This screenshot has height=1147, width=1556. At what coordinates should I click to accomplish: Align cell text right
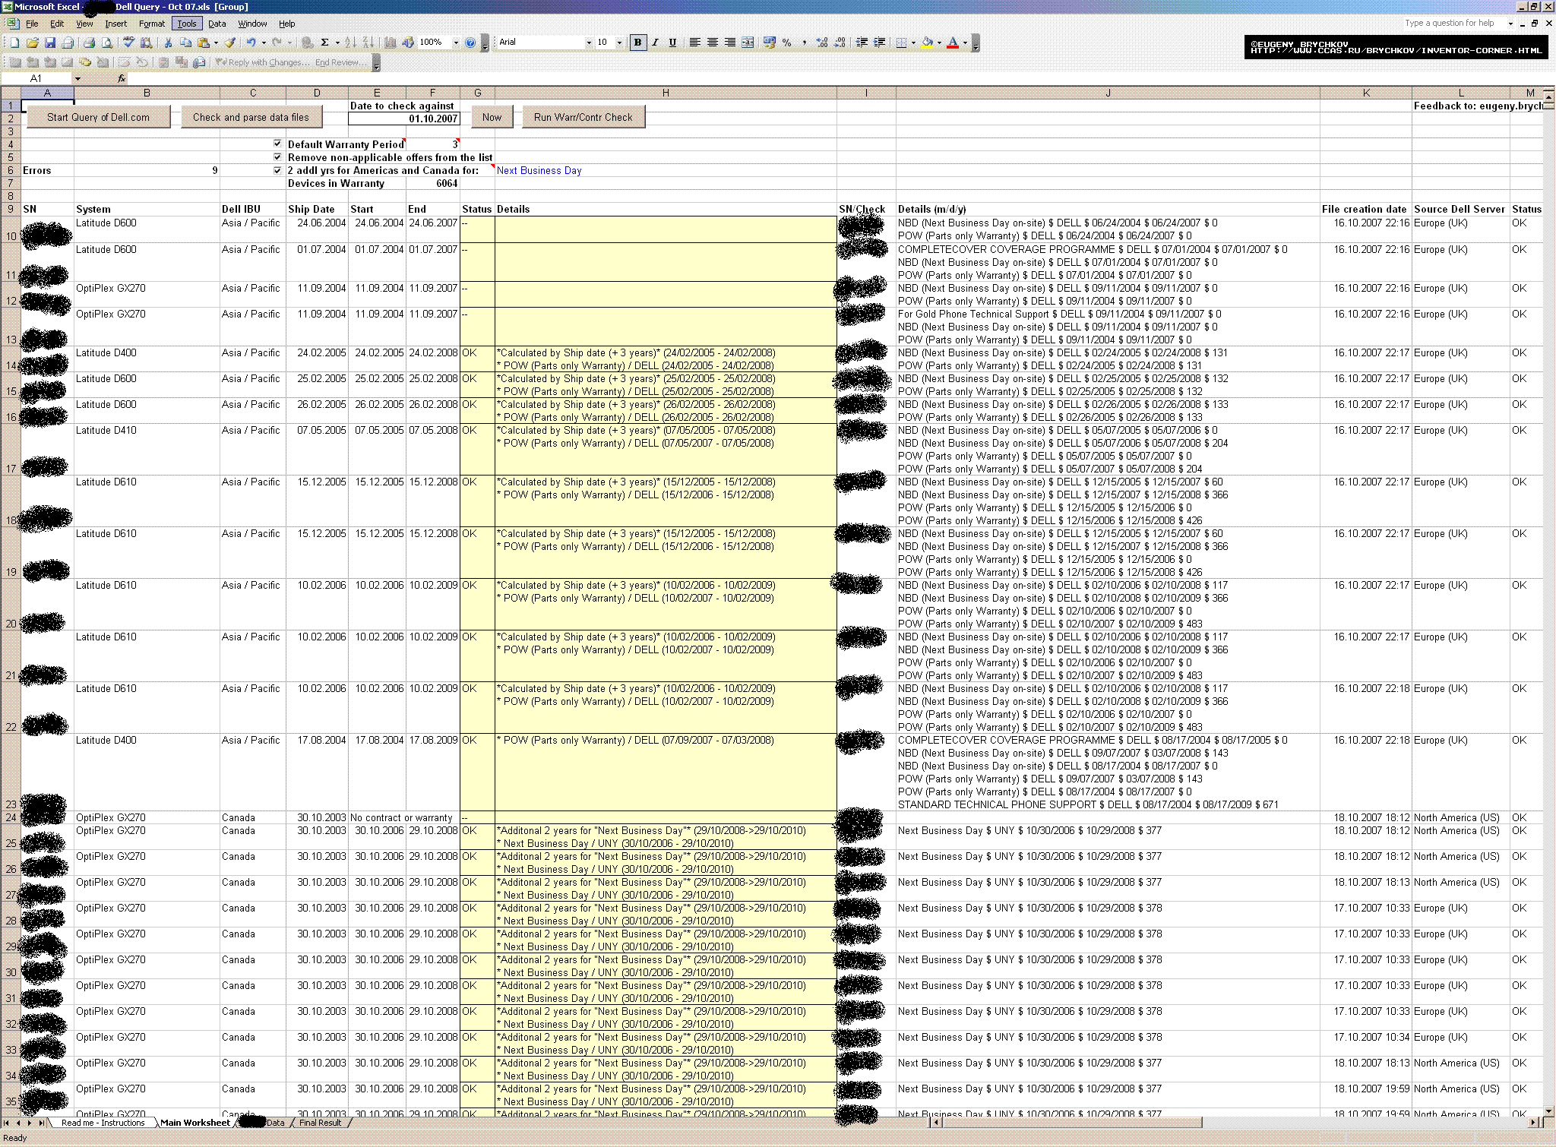(729, 43)
